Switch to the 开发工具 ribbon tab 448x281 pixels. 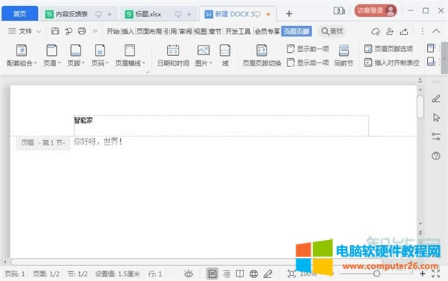click(237, 31)
